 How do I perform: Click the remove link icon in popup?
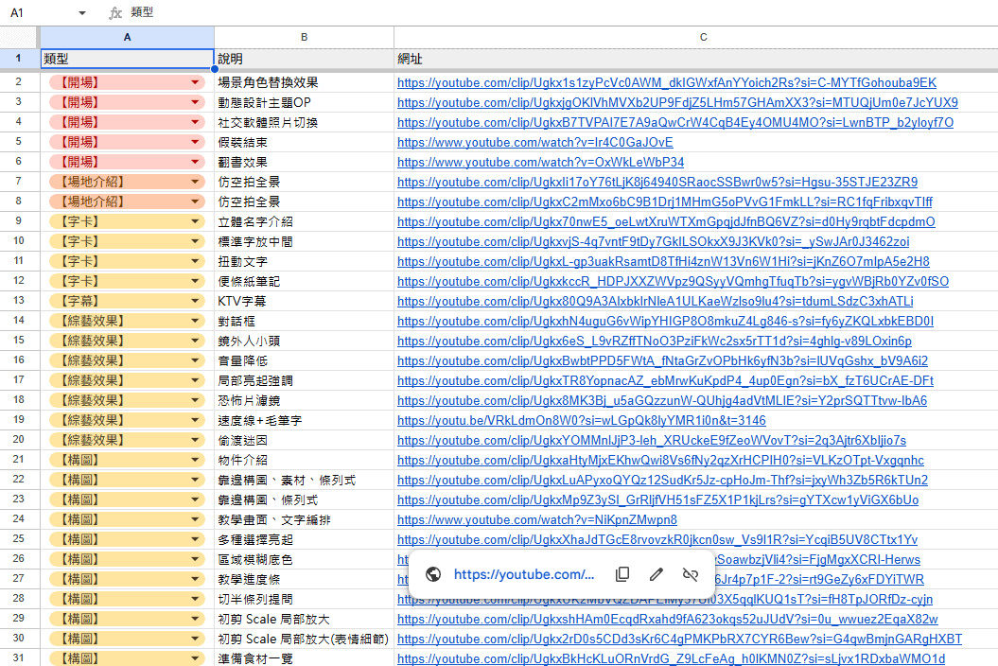[x=691, y=574]
